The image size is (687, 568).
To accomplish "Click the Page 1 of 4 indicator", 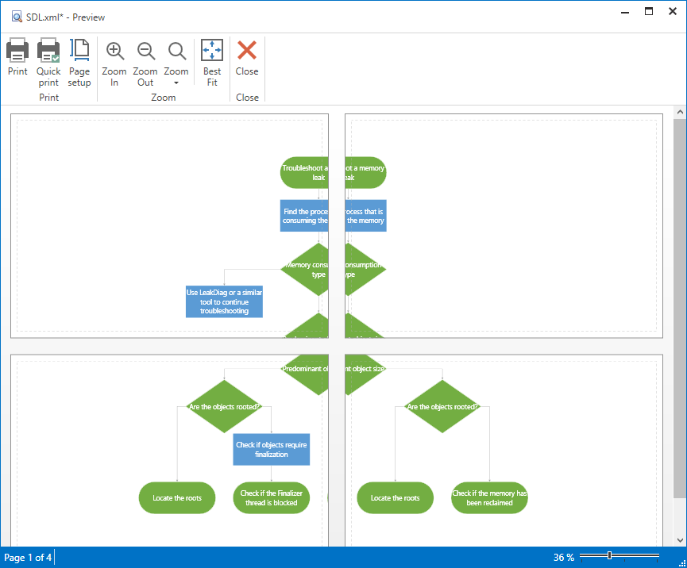I will 28,558.
